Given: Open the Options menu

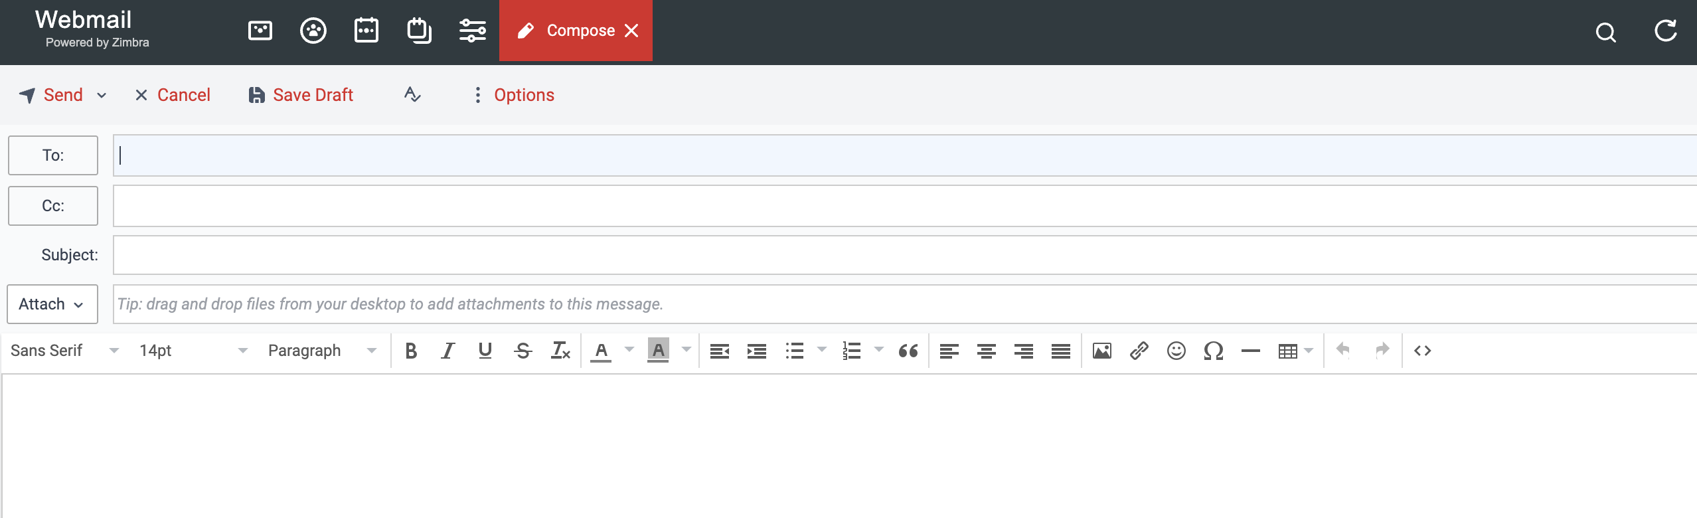Looking at the screenshot, I should click(x=515, y=95).
